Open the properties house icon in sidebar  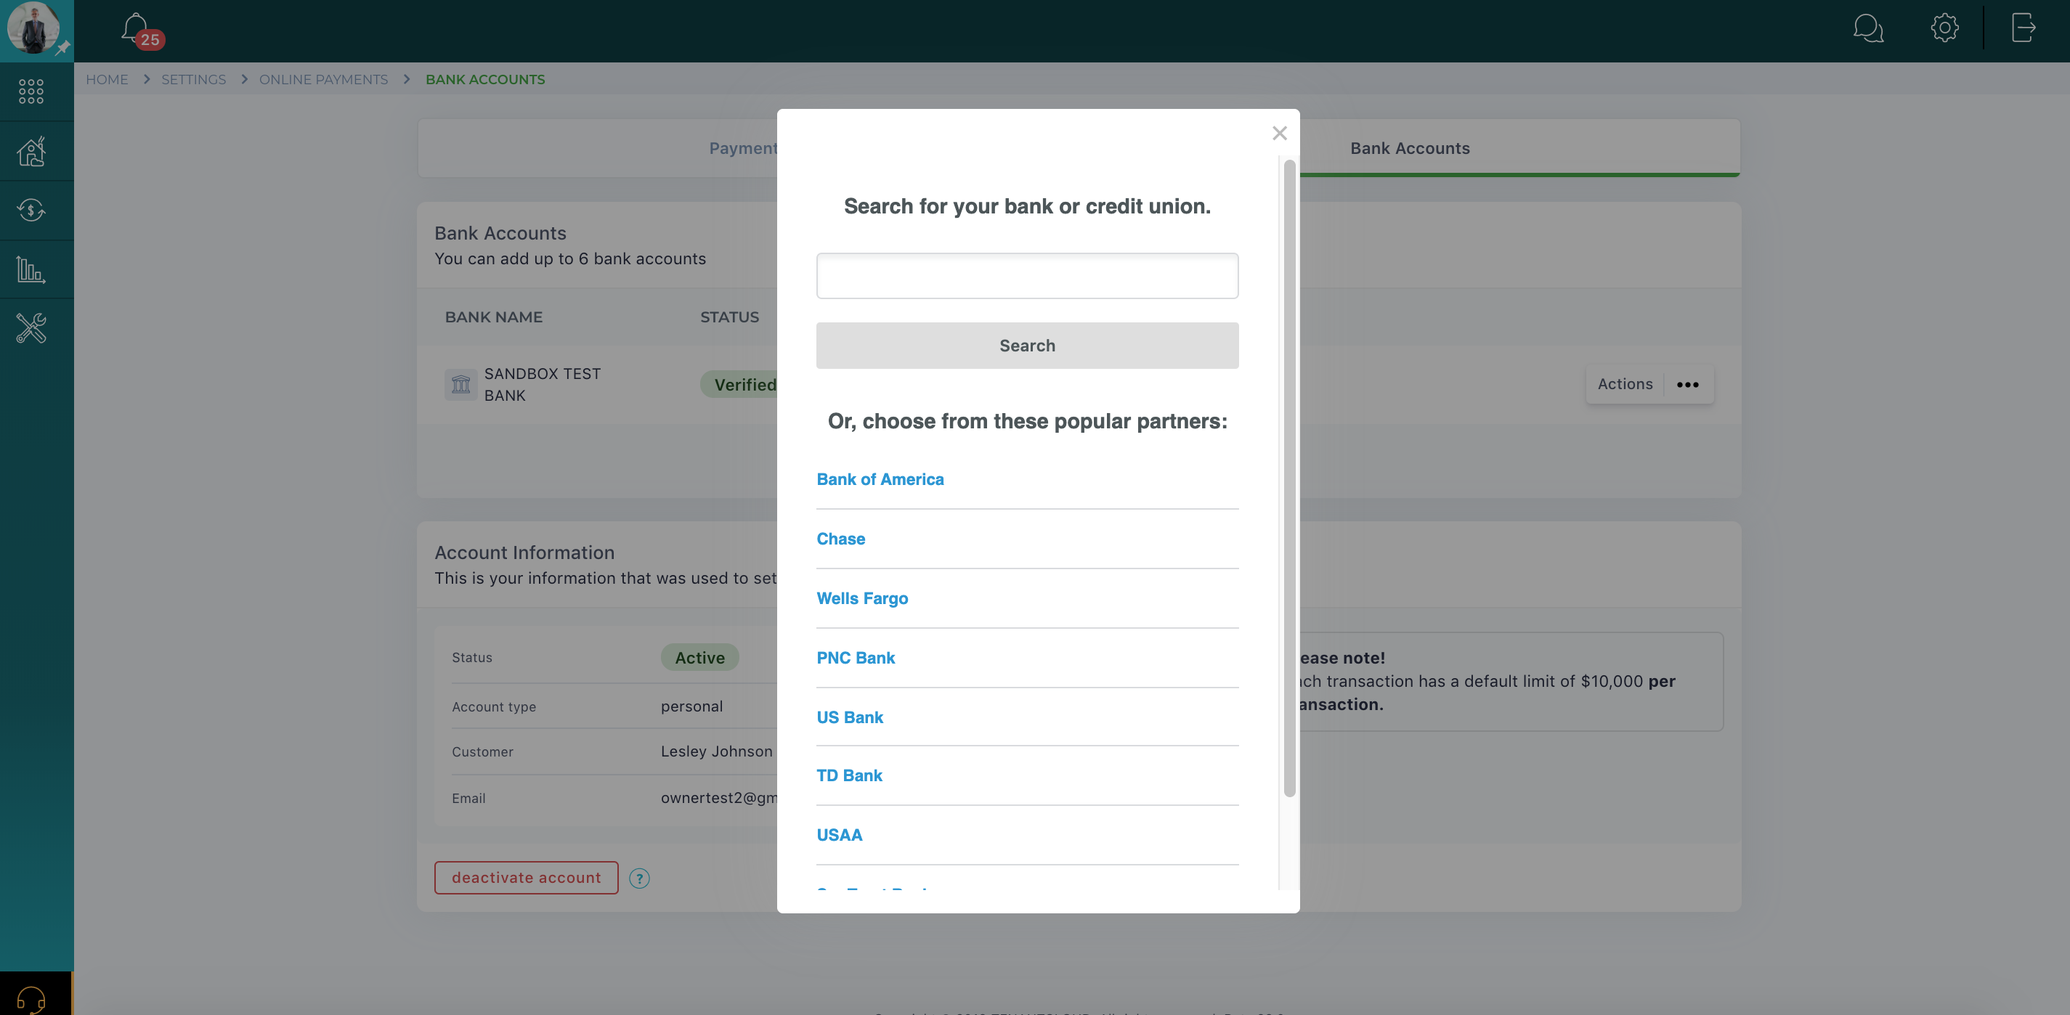(x=31, y=151)
